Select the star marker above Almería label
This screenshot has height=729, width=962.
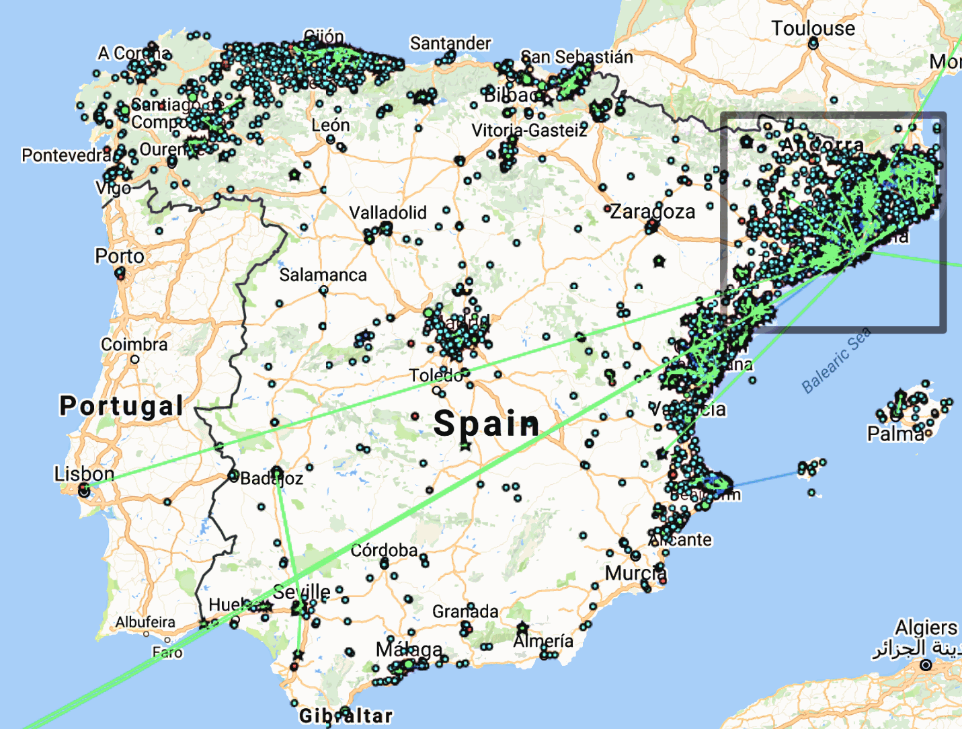coord(522,628)
